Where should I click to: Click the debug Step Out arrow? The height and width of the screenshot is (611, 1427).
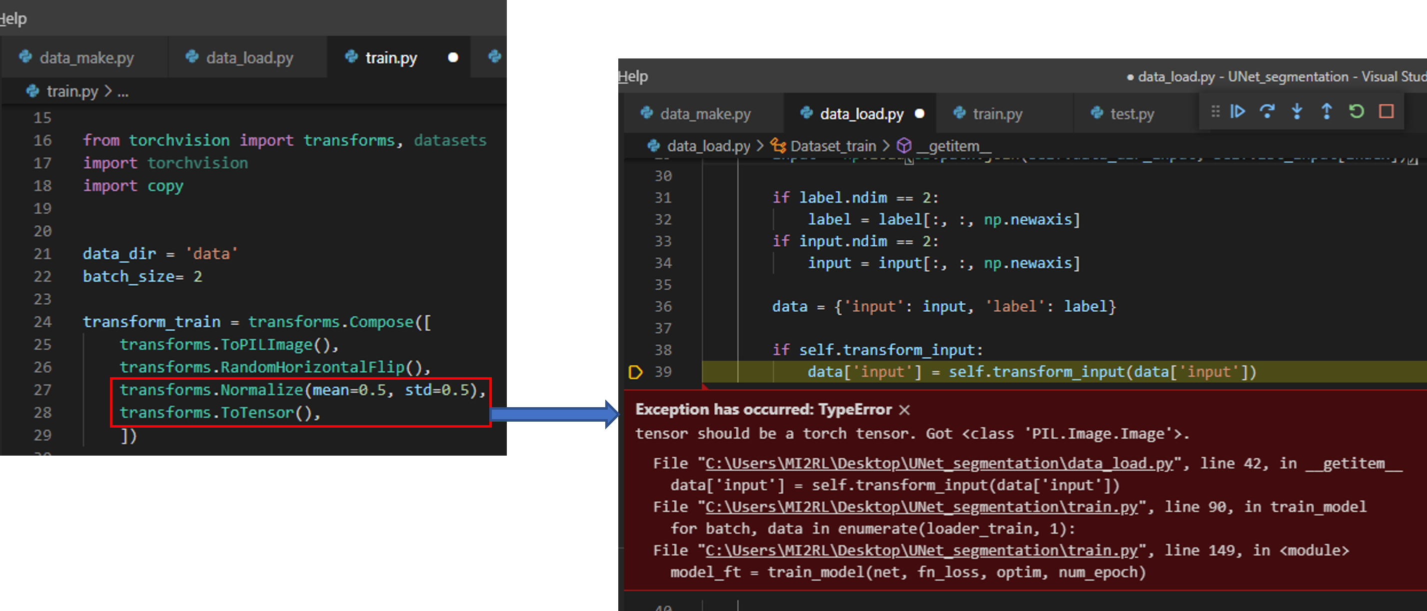coord(1327,111)
